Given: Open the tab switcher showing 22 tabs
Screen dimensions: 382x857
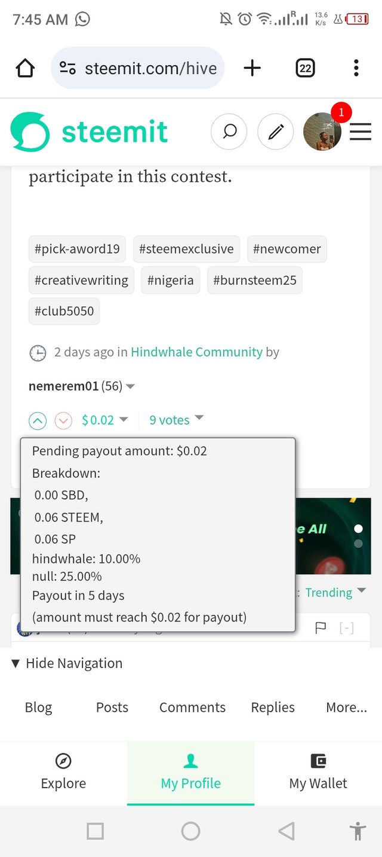Looking at the screenshot, I should pyautogui.click(x=305, y=68).
